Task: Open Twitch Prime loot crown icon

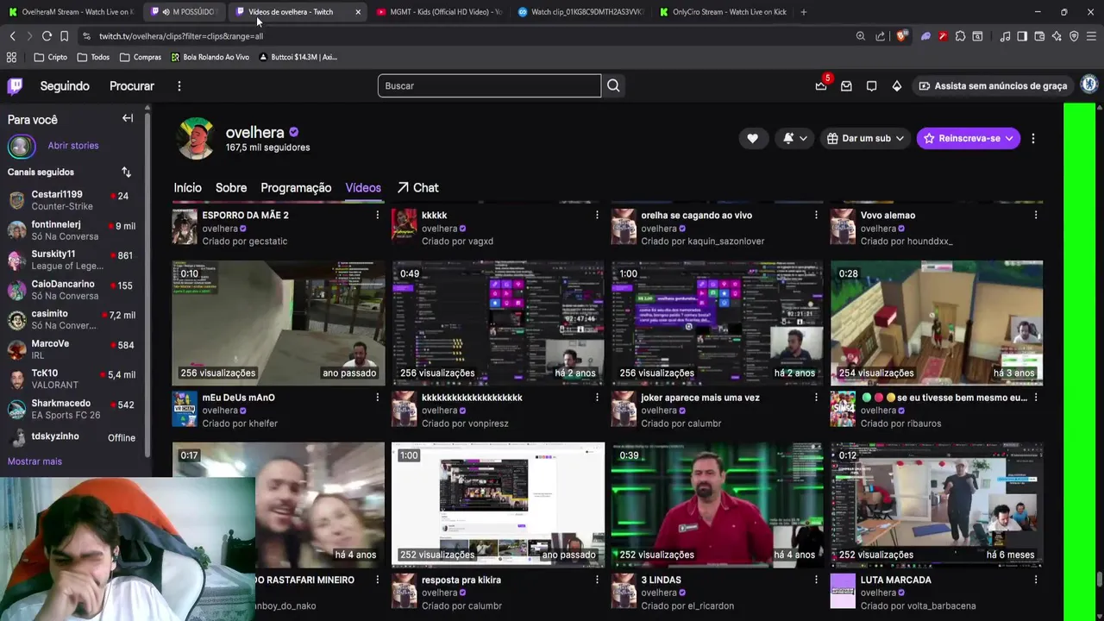Action: (821, 86)
